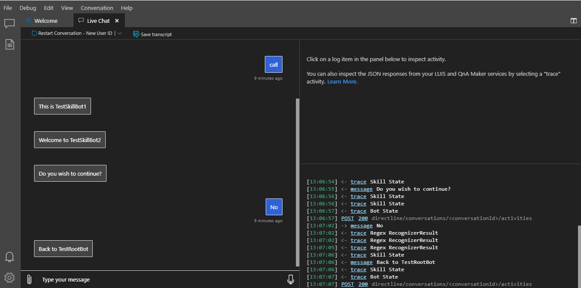Start a new conversation from the sidebar chat icon
Screen dimensions: 581x288
click(x=9, y=24)
